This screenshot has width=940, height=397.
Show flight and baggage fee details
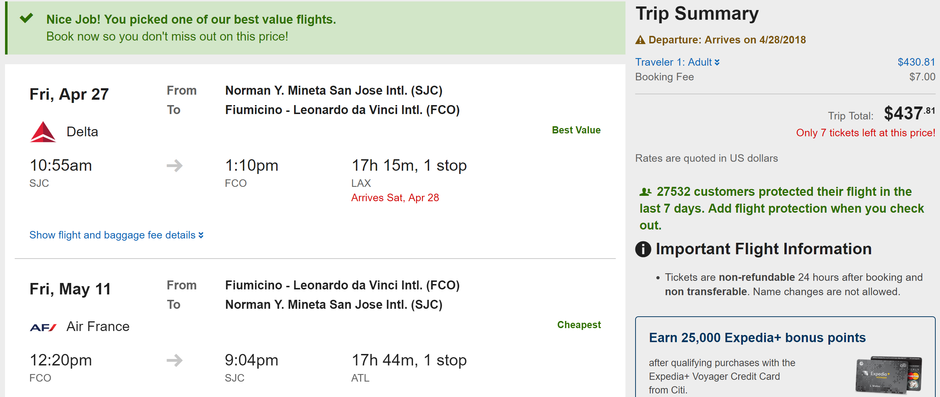pyautogui.click(x=116, y=235)
